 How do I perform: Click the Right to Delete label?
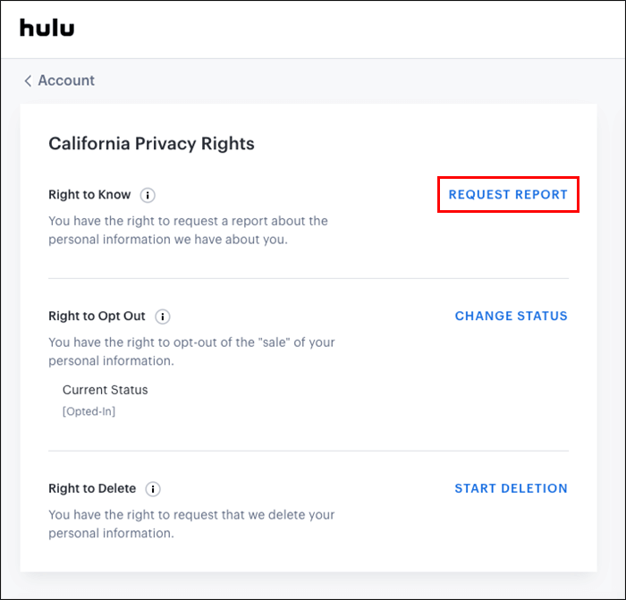click(x=92, y=489)
